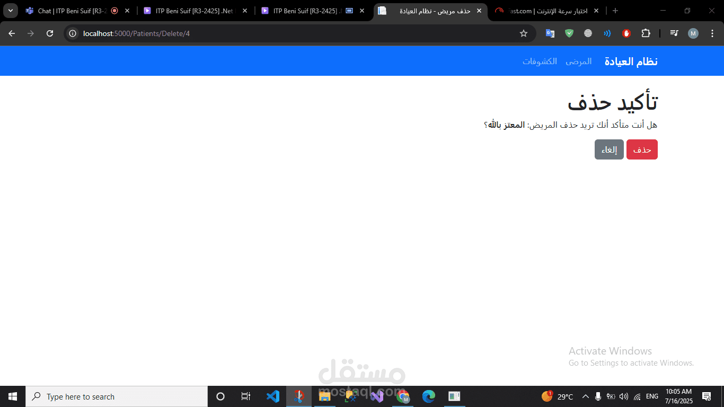Go to نظام العيادة home brand link

[x=631, y=61]
